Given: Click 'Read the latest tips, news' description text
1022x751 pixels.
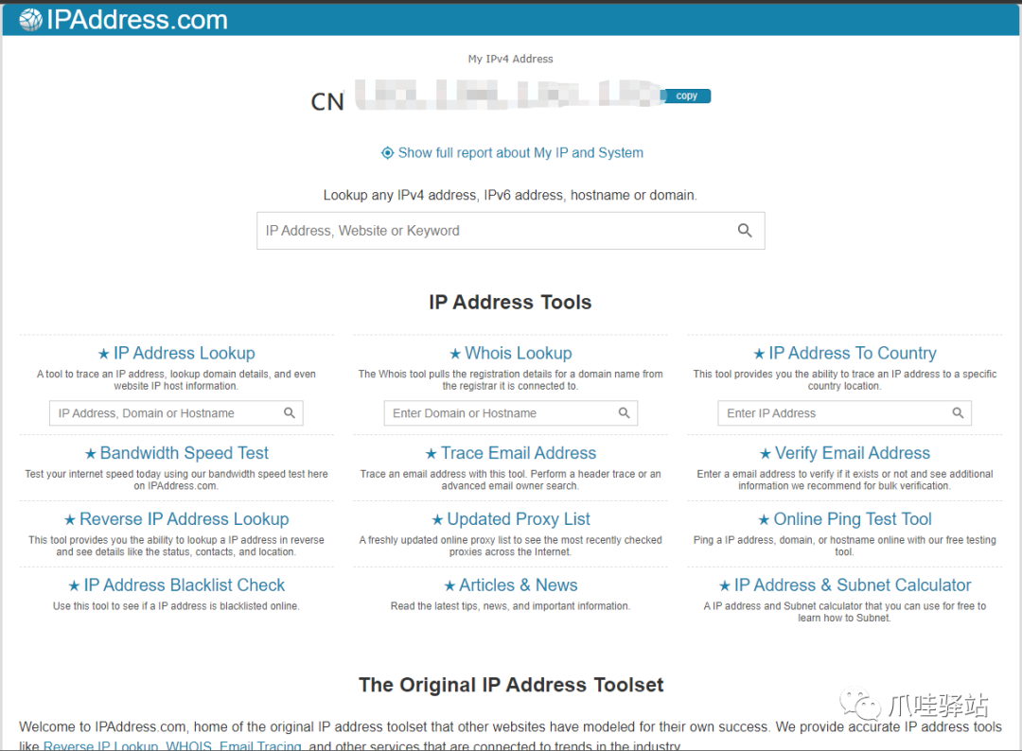Looking at the screenshot, I should [510, 605].
